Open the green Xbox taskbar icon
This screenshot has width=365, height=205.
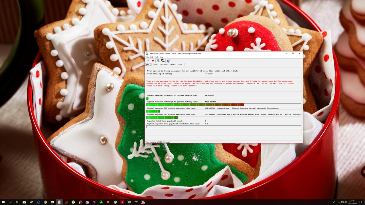coord(115,202)
